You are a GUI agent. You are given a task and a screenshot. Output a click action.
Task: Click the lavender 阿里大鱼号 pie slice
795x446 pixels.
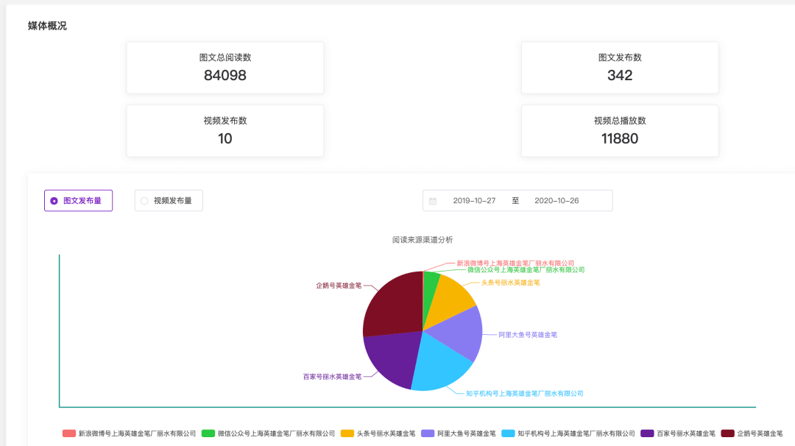pyautogui.click(x=458, y=332)
